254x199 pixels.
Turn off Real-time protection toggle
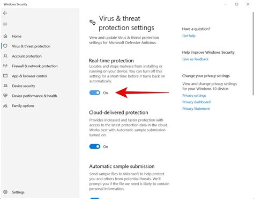point(95,93)
